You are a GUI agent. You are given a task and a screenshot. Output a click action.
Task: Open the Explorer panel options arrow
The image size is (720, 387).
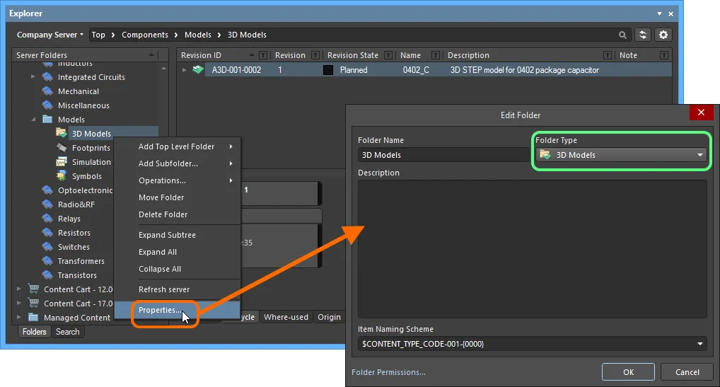pos(659,13)
